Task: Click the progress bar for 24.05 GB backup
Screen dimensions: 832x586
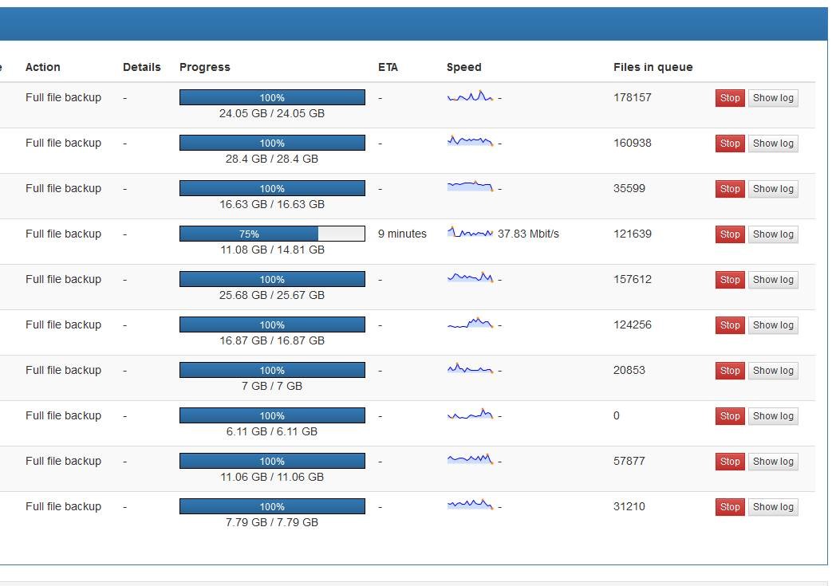Action: 272,97
